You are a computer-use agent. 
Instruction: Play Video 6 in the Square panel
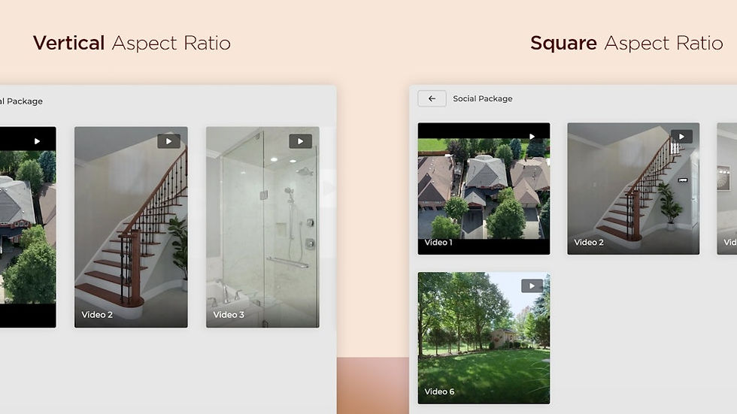coord(532,286)
